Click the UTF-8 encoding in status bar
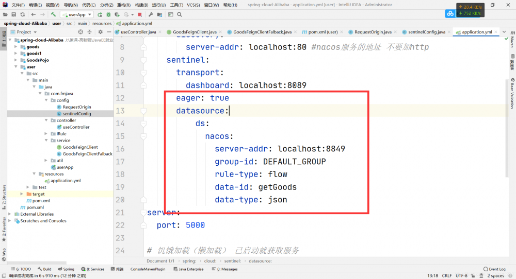The width and height of the screenshot is (516, 279). [461, 276]
